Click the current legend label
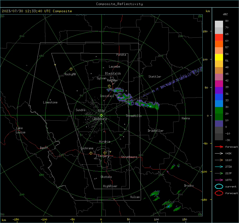The width and height of the screenshot is (239, 223). (231, 186)
